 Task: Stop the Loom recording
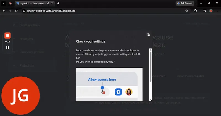coord(8,36)
